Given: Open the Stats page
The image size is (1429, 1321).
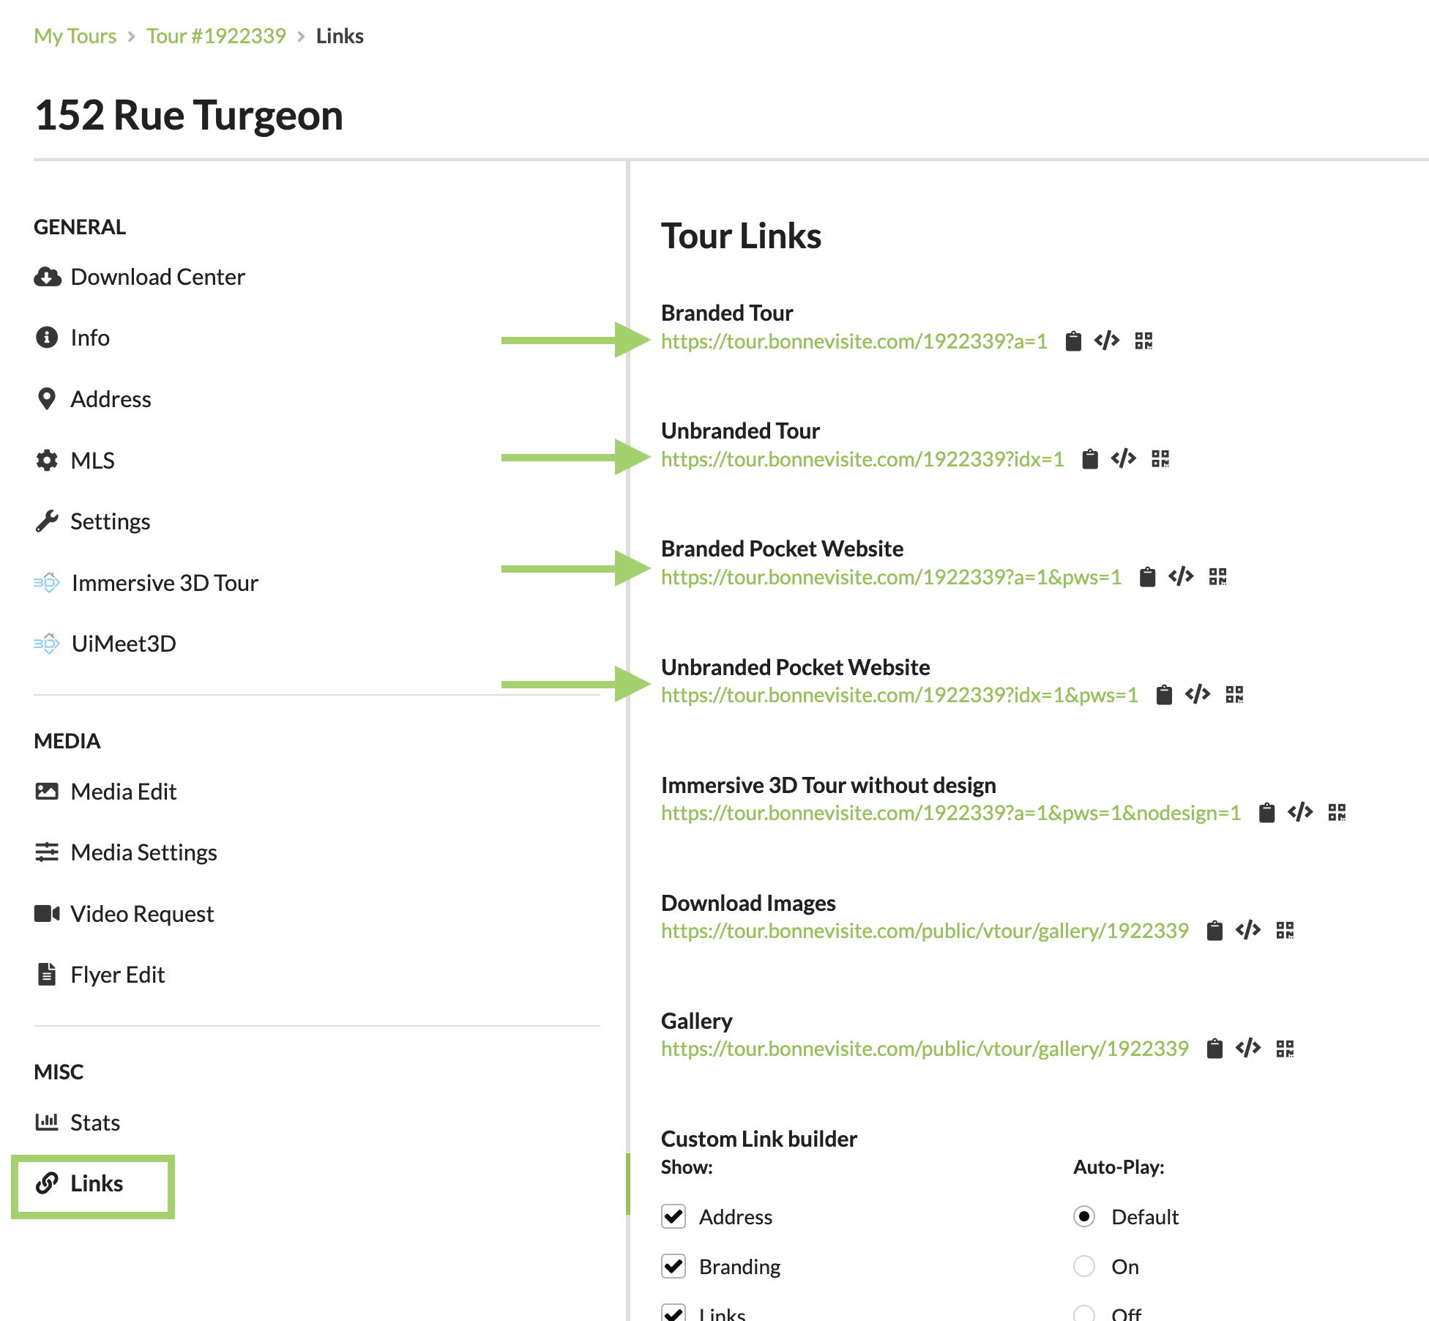Looking at the screenshot, I should click(94, 1123).
